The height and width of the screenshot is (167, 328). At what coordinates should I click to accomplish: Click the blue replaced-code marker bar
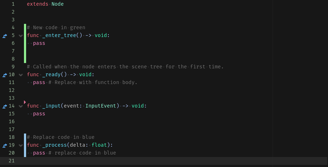point(25,145)
